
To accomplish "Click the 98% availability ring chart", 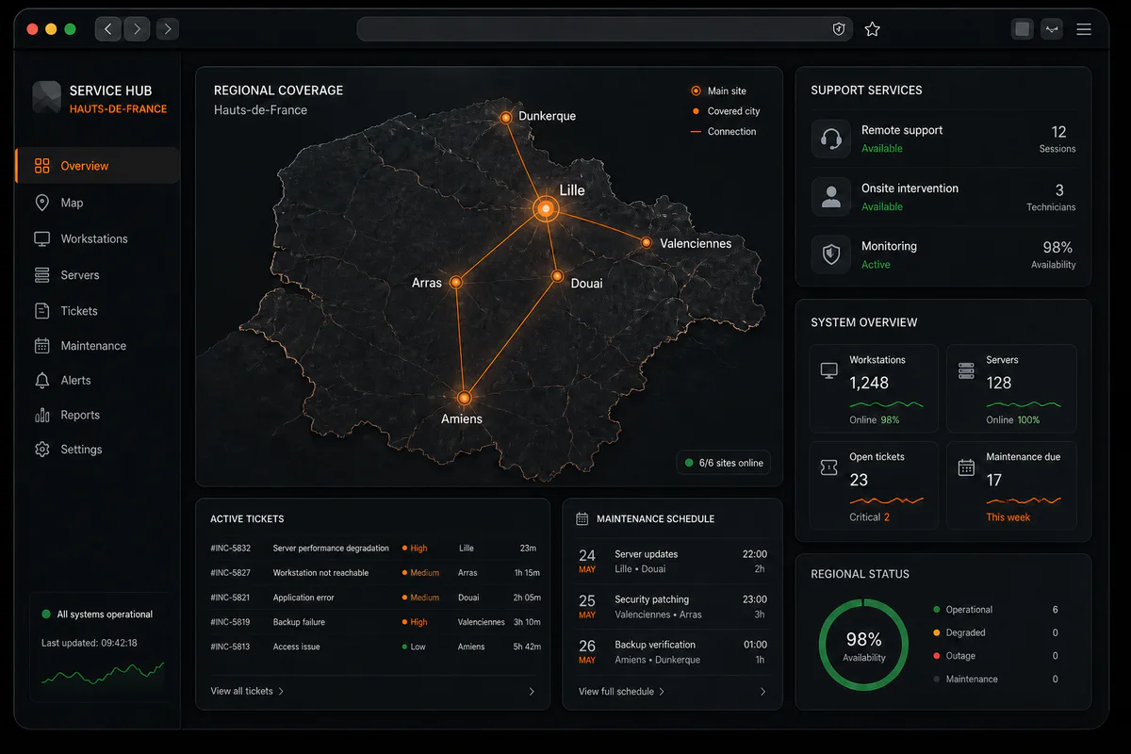I will (x=863, y=646).
